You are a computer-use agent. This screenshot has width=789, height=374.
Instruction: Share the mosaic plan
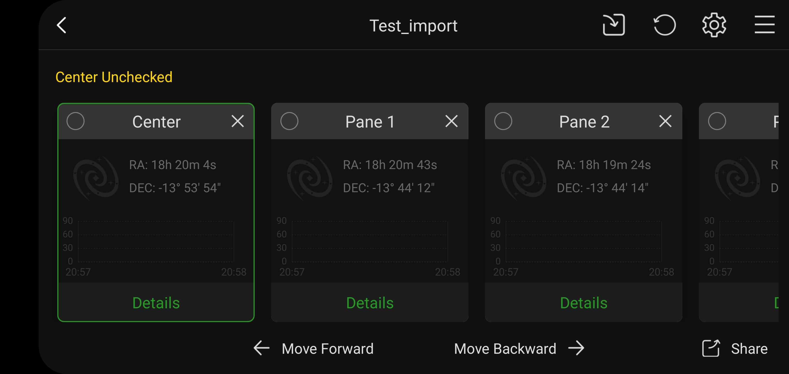(x=735, y=349)
